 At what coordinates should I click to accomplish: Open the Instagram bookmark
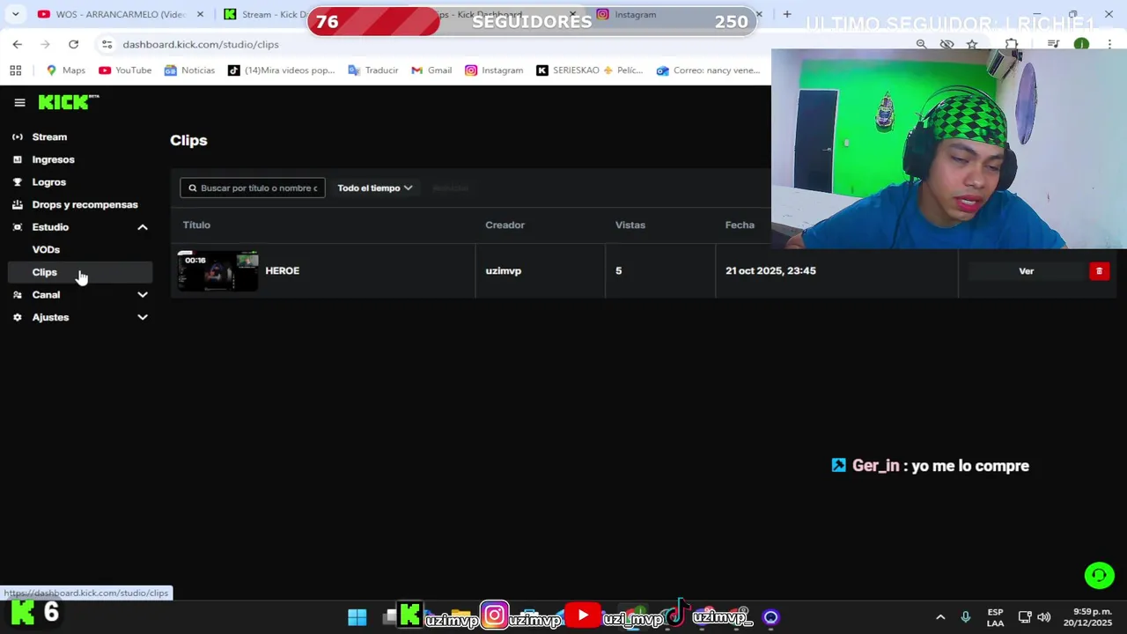click(494, 70)
